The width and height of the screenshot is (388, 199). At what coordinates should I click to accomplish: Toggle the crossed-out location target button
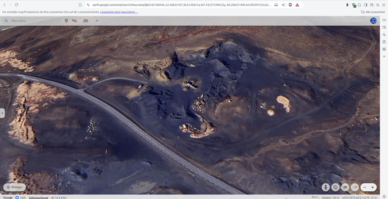point(335,187)
